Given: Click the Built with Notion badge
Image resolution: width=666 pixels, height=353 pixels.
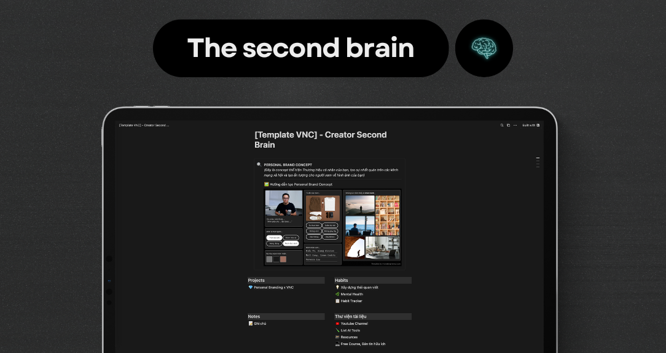Looking at the screenshot, I should [x=531, y=125].
